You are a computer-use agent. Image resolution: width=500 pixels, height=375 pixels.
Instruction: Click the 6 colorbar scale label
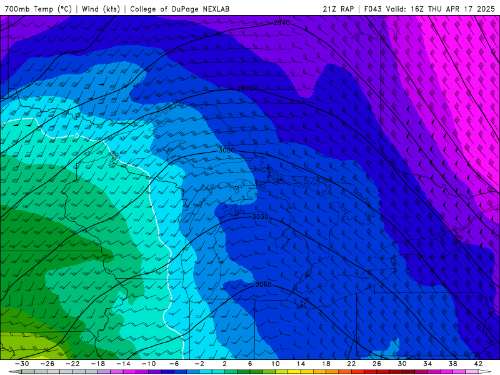coord(250,364)
